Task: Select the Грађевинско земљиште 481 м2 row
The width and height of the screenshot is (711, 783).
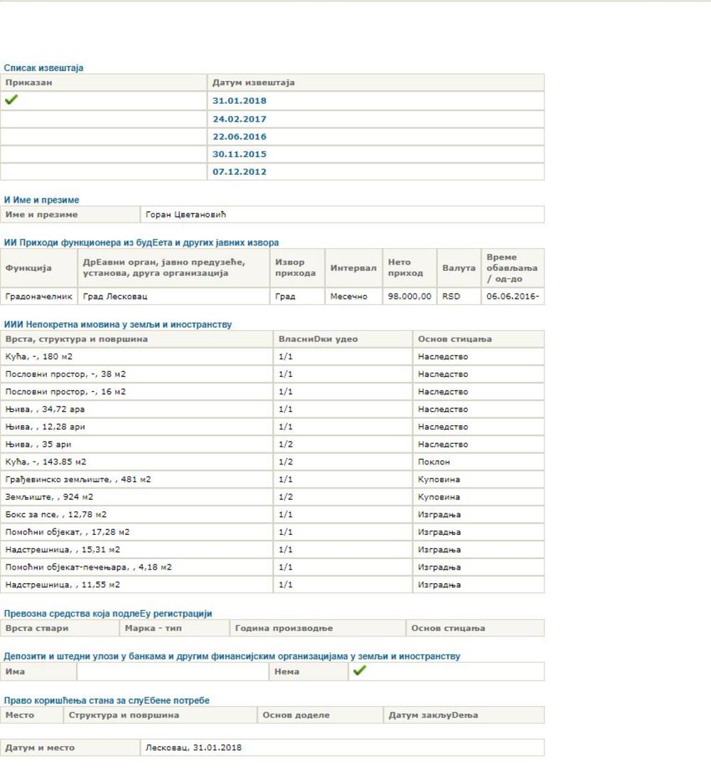Action: (77, 479)
